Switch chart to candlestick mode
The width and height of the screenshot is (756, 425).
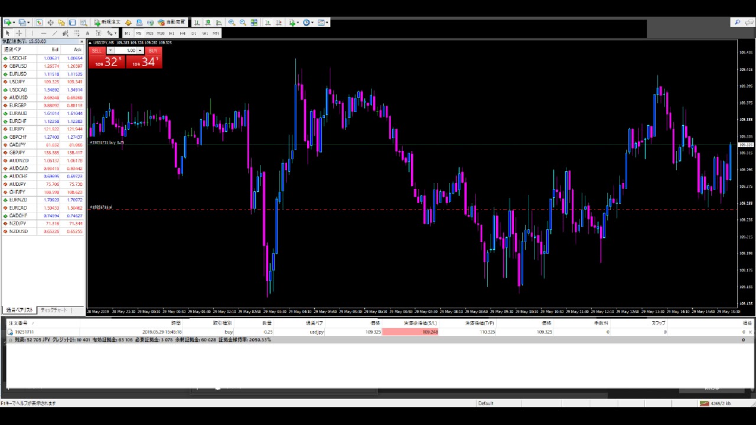click(207, 22)
